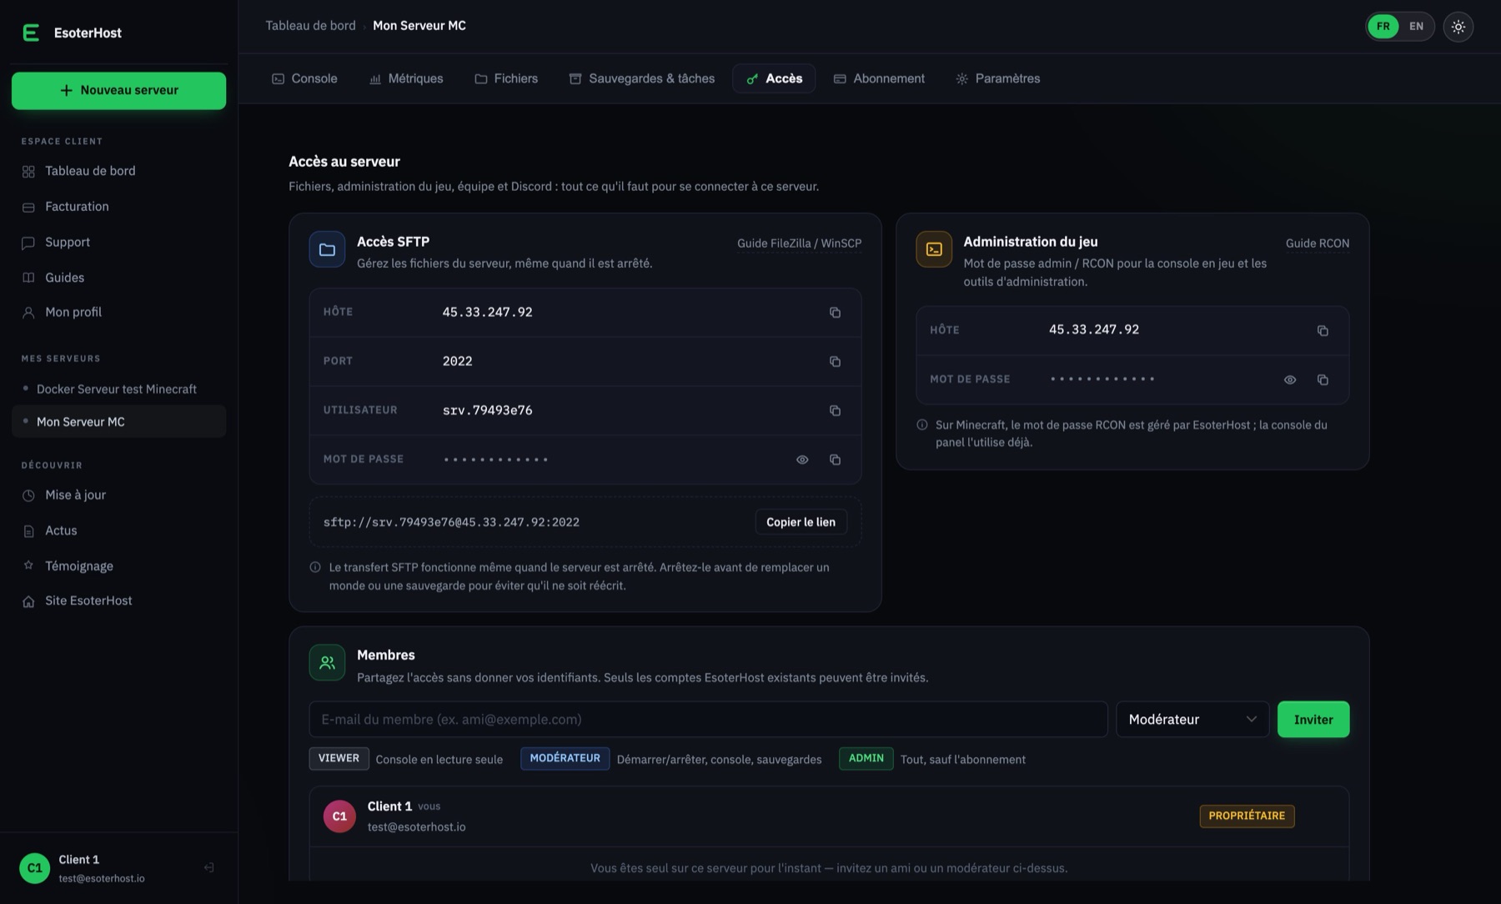
Task: Copy the RCON admin password
Action: [1323, 380]
